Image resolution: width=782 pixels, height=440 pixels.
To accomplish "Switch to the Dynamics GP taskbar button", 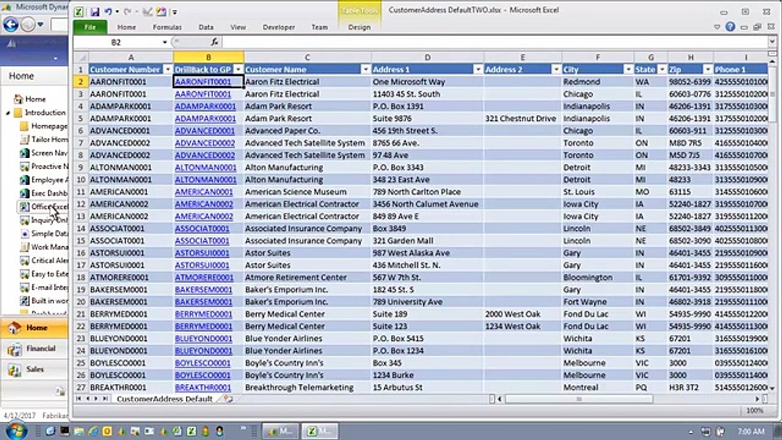I will click(279, 431).
